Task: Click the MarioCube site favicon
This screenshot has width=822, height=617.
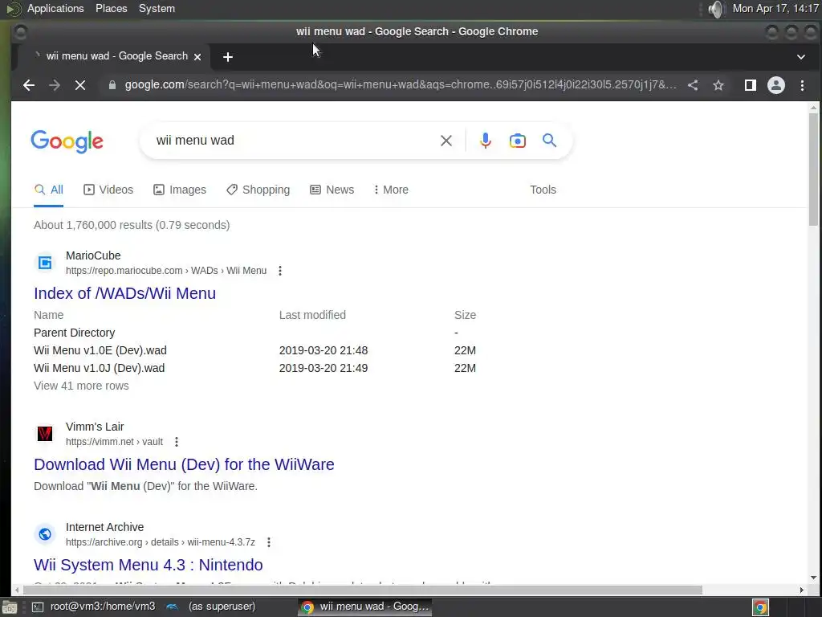Action: point(45,263)
